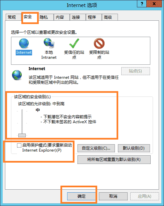Select the Internet zone globe icon
Viewport: 164px width, 206px height.
pos(24,43)
